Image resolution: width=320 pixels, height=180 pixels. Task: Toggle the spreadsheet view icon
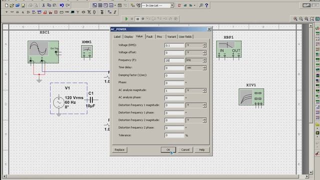click(x=100, y=5)
